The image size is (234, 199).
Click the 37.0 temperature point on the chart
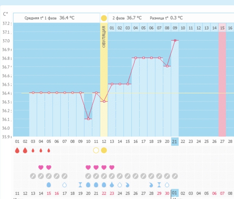pos(175,40)
